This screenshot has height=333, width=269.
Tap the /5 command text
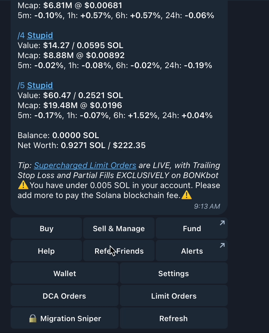(x=21, y=85)
